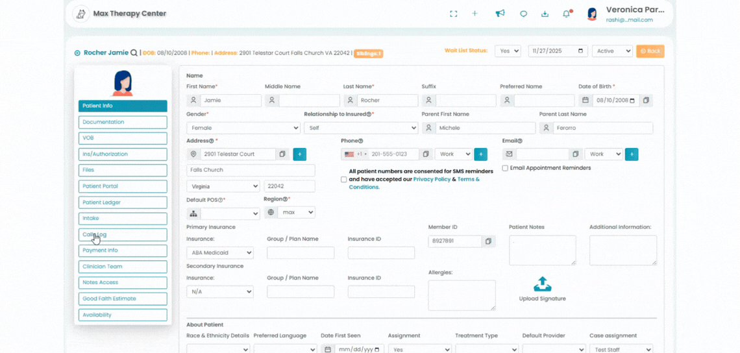Click the help icon next to Address label

pyautogui.click(x=212, y=141)
